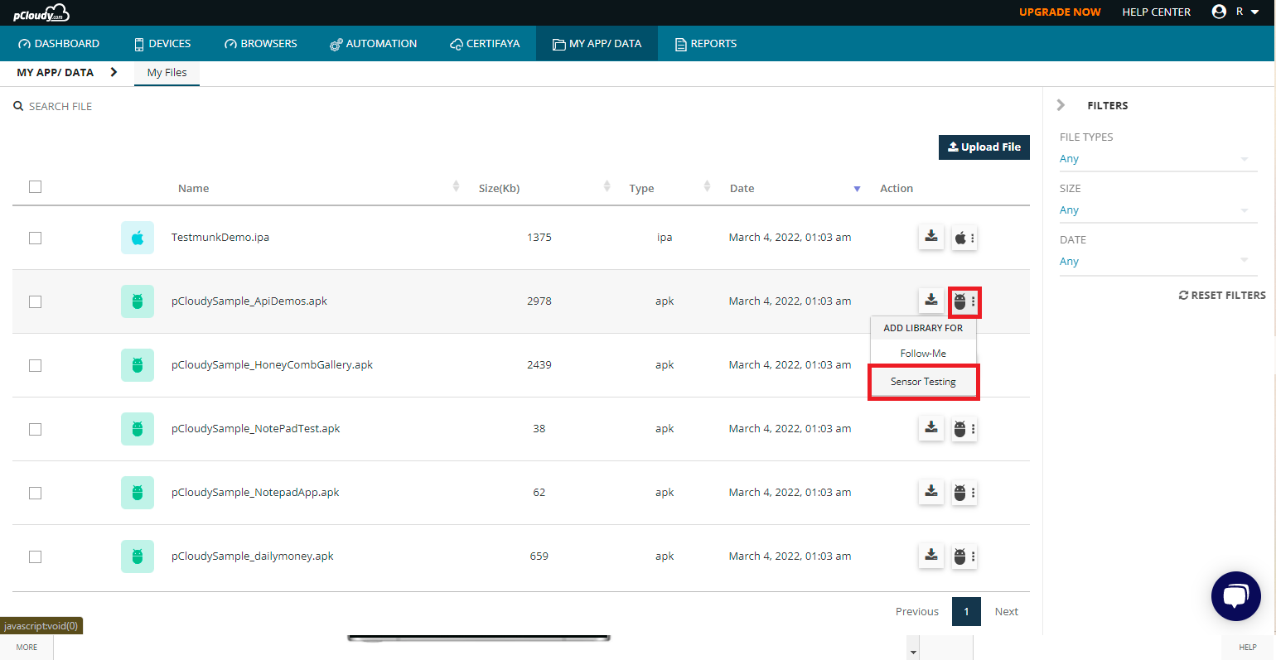1276x660 pixels.
Task: Click the HELP button at bottom right
Action: pyautogui.click(x=1248, y=648)
